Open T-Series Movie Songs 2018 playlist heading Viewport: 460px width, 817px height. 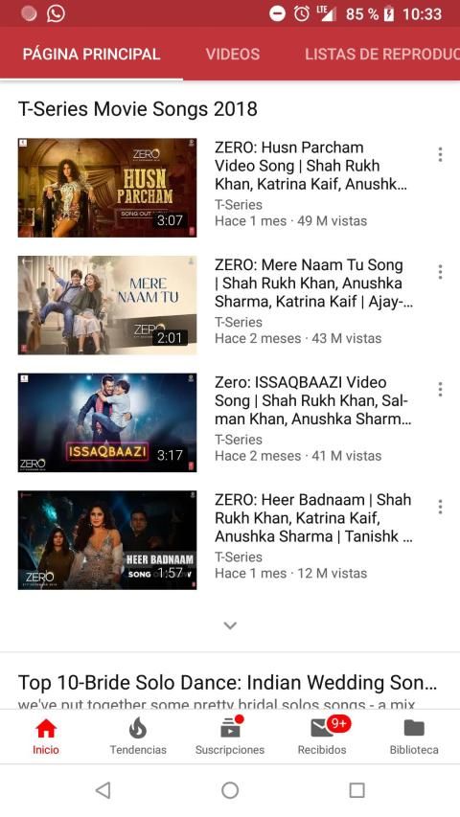(138, 109)
